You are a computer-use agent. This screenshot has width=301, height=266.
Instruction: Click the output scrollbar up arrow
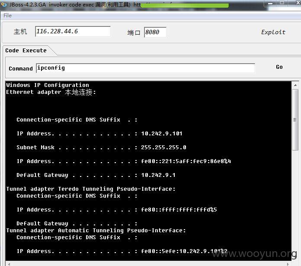click(x=295, y=85)
